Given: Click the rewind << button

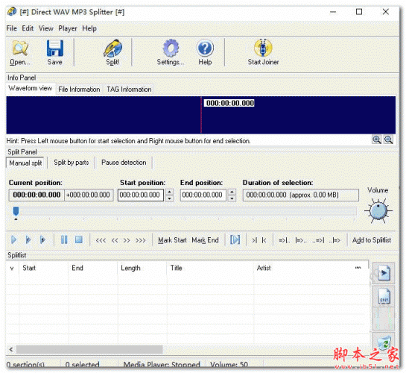Looking at the screenshot, I should (x=115, y=240).
